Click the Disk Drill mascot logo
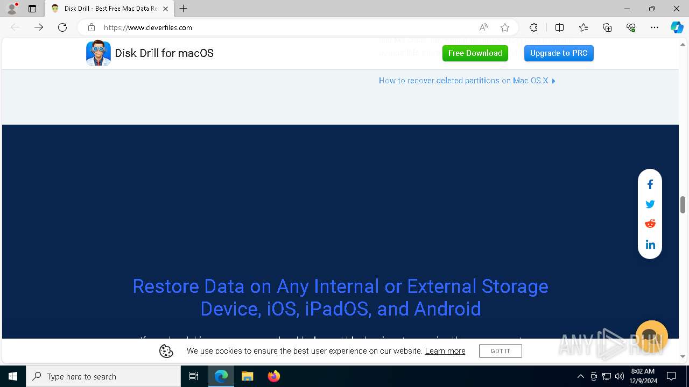689x387 pixels. [98, 53]
